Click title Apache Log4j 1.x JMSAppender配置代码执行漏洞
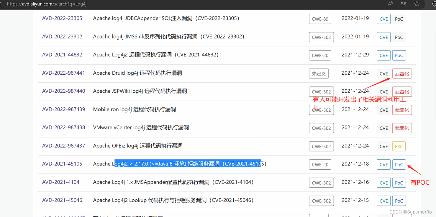Image resolution: width=436 pixels, height=217 pixels. (x=173, y=182)
